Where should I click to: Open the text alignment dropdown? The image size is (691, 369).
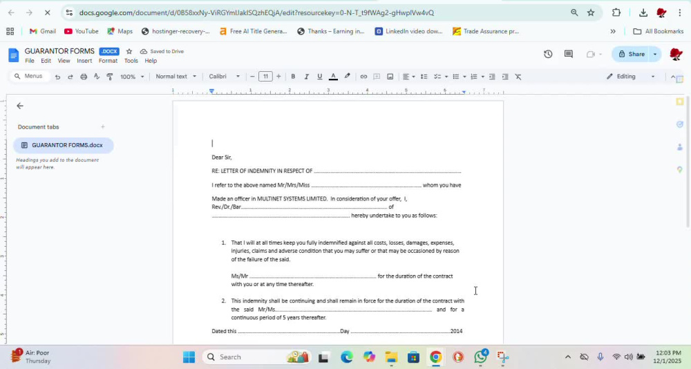click(x=408, y=77)
